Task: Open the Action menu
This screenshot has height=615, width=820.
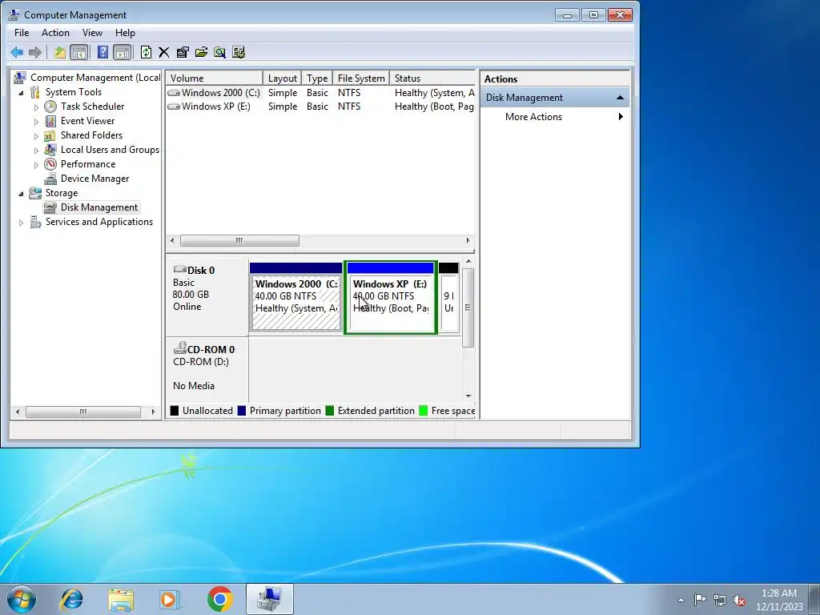Action: pyautogui.click(x=55, y=32)
